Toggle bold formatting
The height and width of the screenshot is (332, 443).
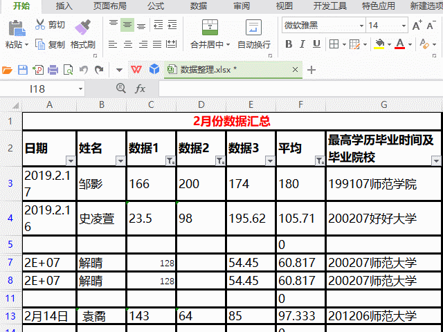289,44
